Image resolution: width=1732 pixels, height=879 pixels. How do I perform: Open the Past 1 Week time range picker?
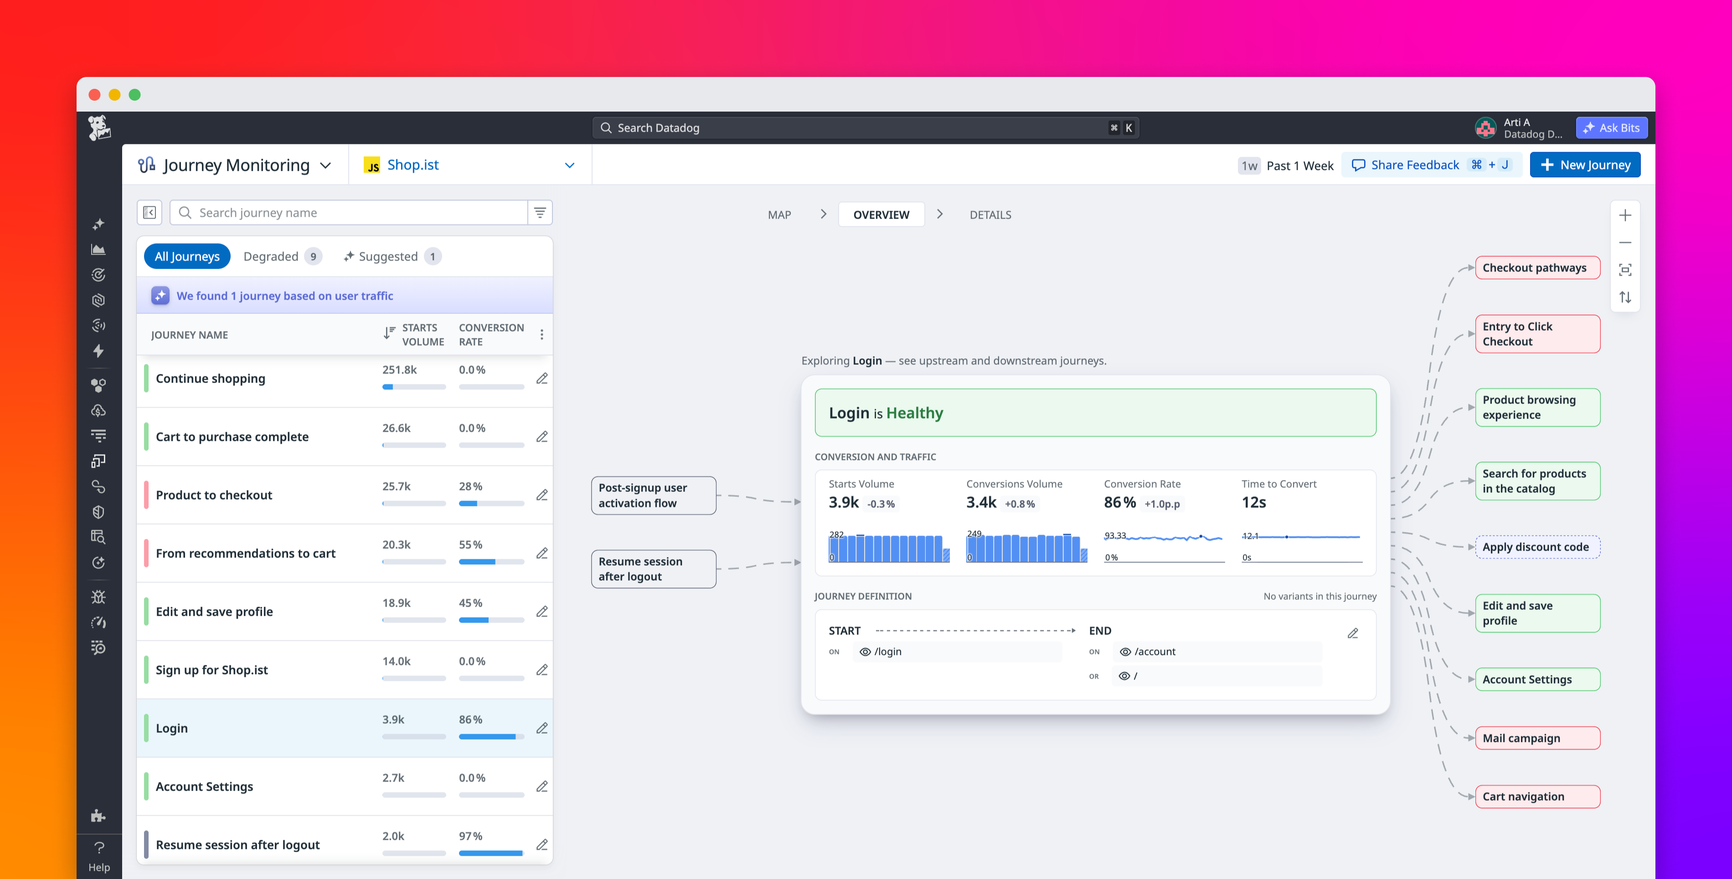(x=1286, y=165)
